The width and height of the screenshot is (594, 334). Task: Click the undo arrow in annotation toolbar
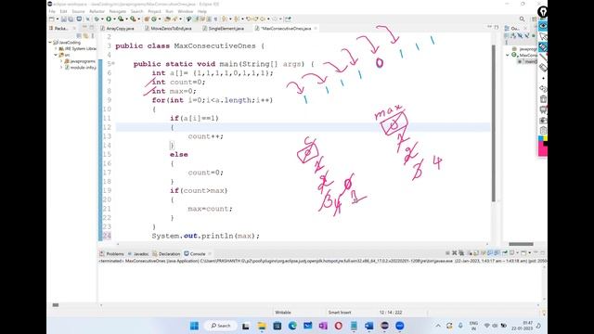[x=543, y=89]
